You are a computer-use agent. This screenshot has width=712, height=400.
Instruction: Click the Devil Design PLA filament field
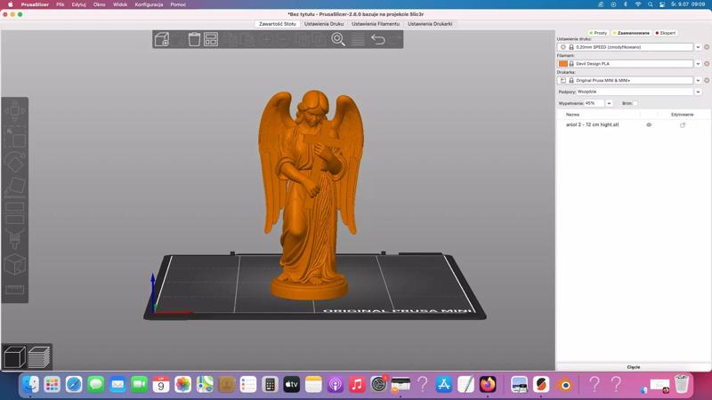(626, 64)
